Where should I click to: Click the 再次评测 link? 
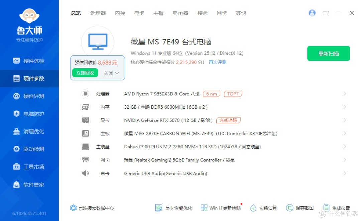(217, 62)
